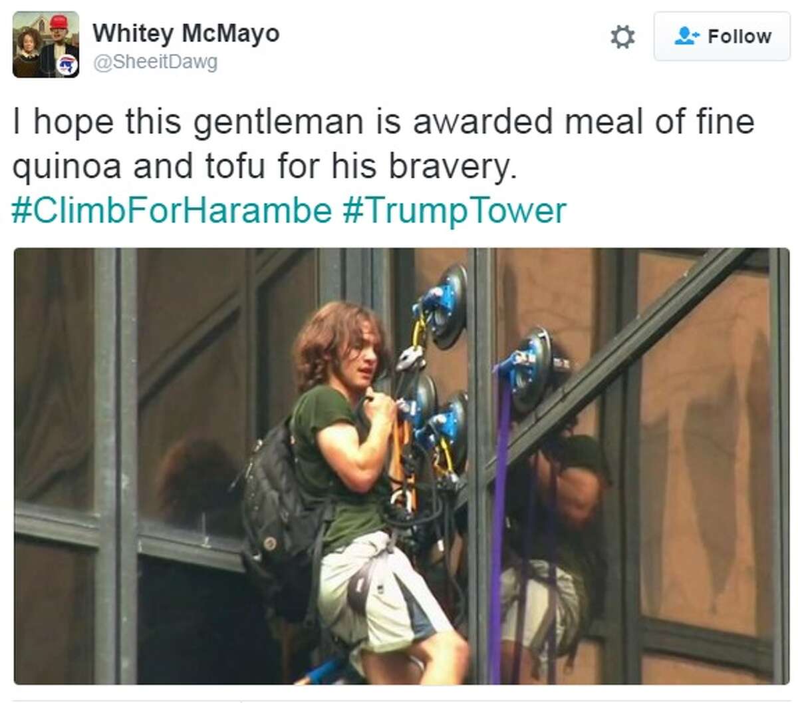Click the suction-cup climber image to enlarge it
This screenshot has width=798, height=703.
(x=399, y=466)
